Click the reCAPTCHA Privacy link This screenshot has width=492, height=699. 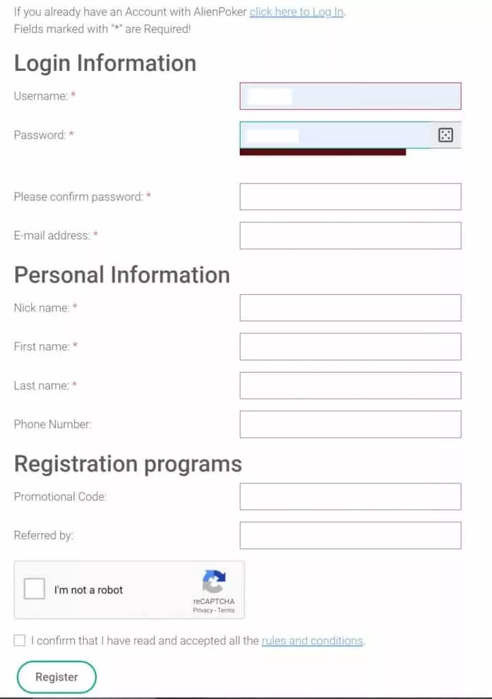[x=203, y=610]
